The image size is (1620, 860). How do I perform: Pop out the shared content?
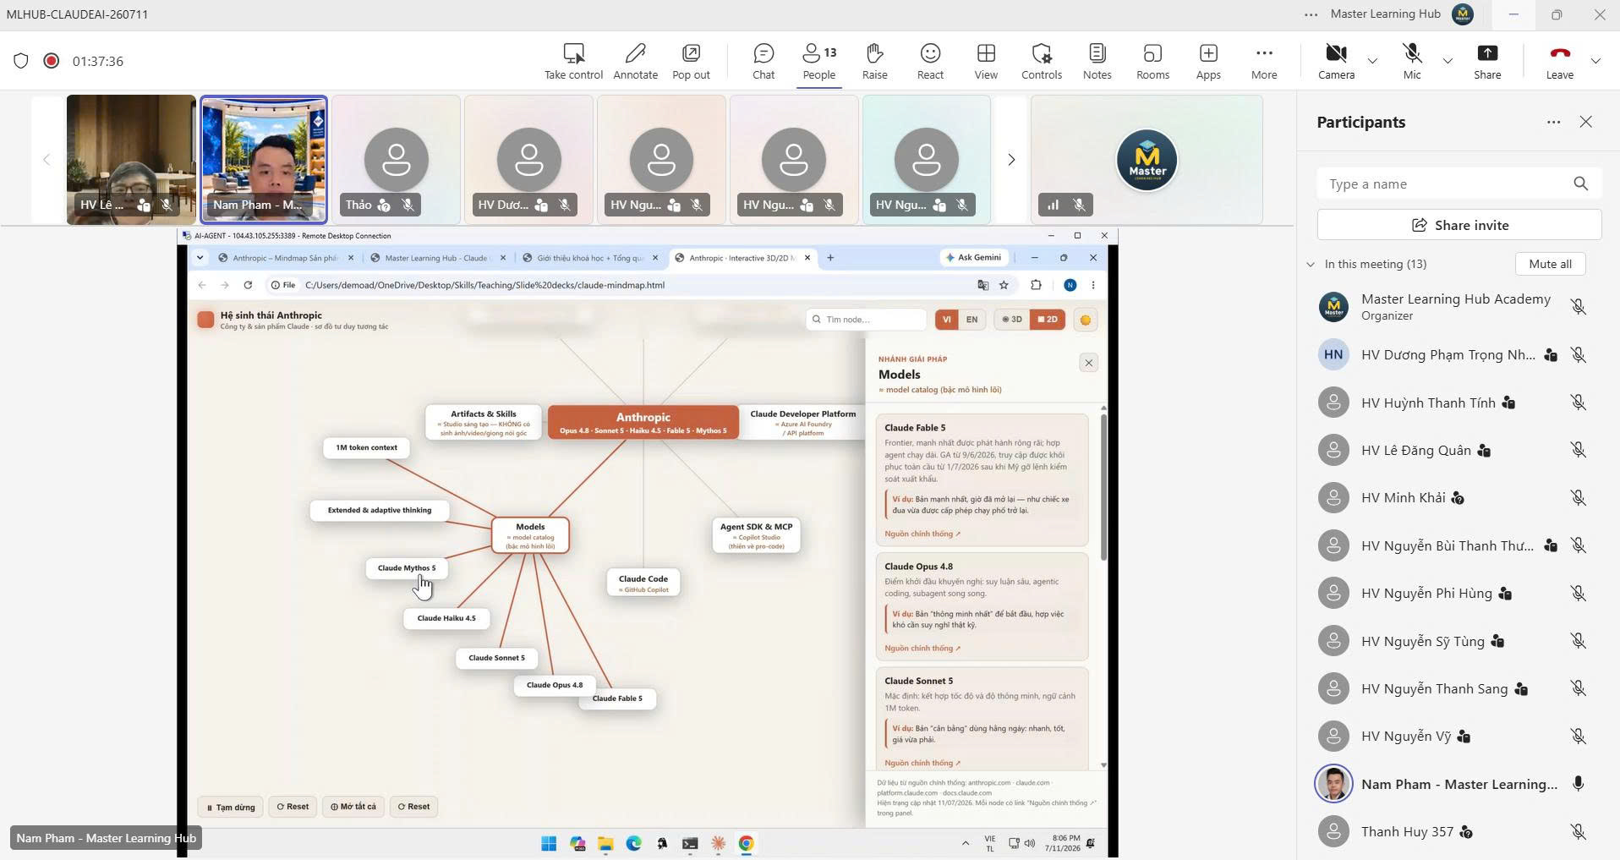[x=691, y=62]
